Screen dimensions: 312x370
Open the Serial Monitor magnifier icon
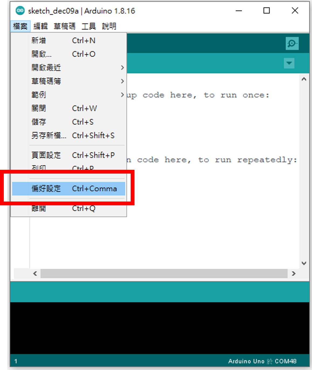click(x=292, y=43)
